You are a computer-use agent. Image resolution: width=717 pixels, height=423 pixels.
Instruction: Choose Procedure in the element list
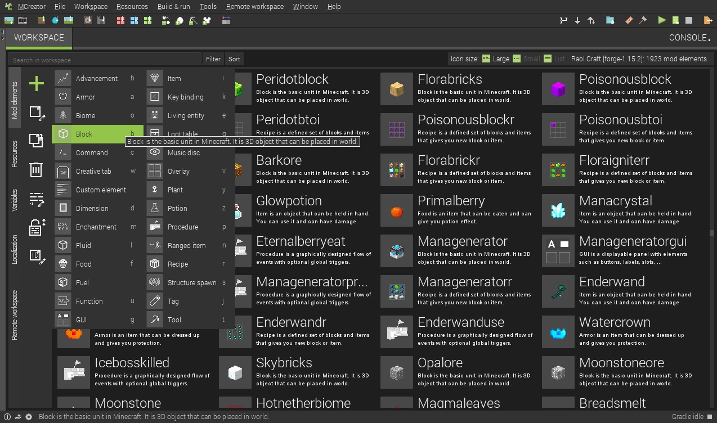point(190,227)
